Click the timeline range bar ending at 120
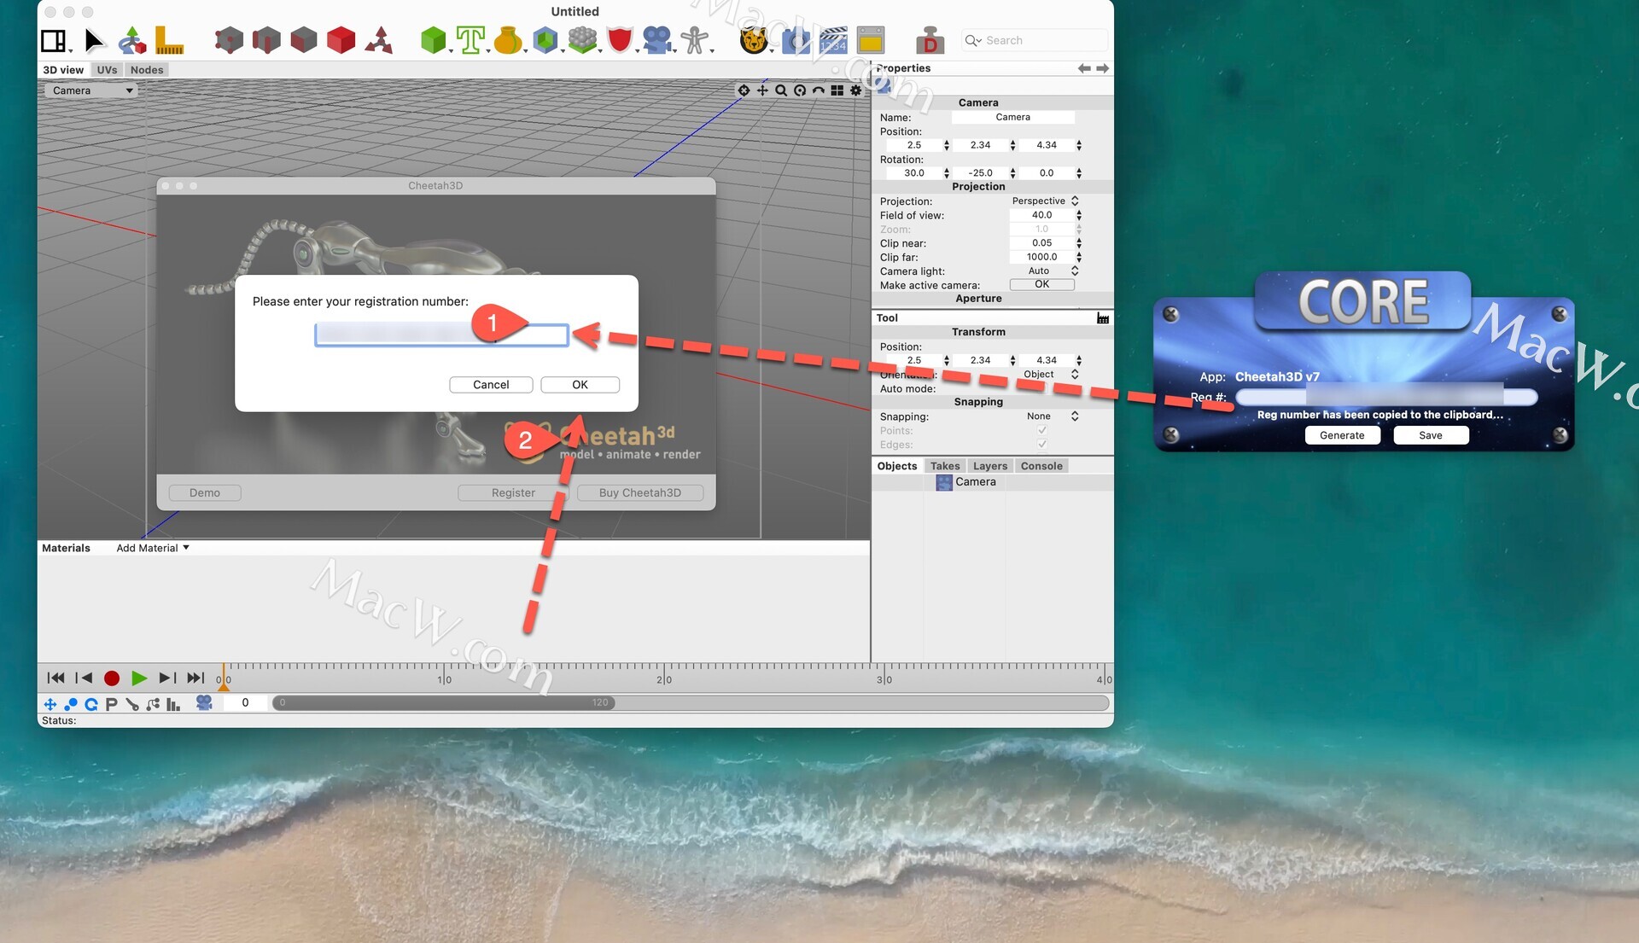Image resolution: width=1639 pixels, height=943 pixels. coord(444,703)
